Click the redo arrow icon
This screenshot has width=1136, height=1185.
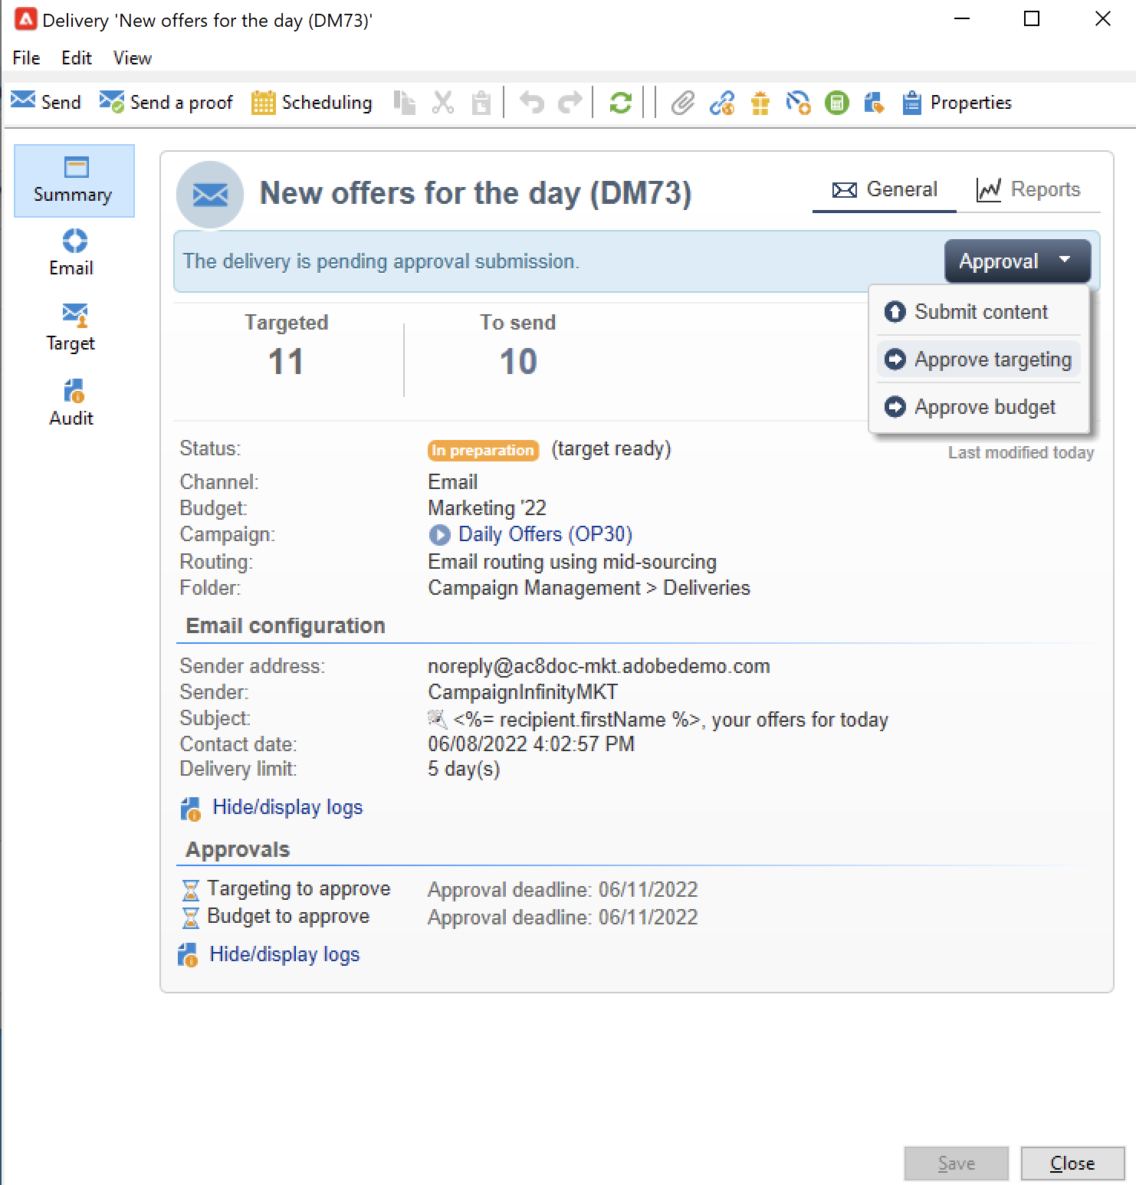pyautogui.click(x=570, y=102)
